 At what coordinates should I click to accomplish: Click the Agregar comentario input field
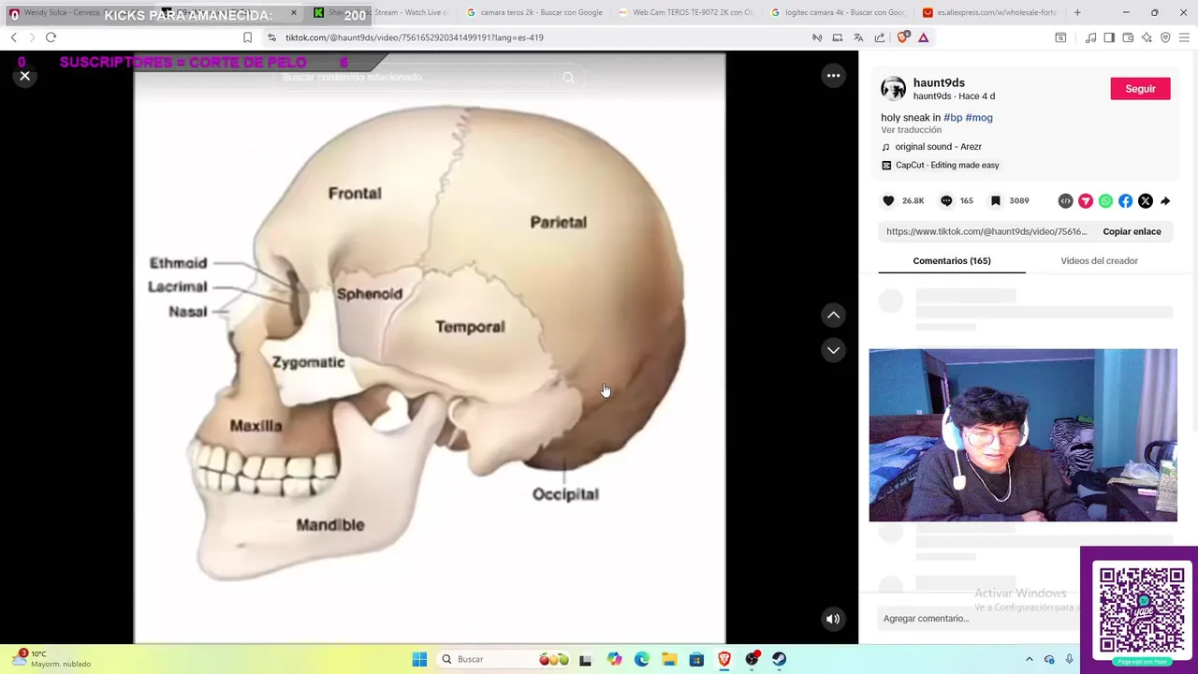coord(978,618)
